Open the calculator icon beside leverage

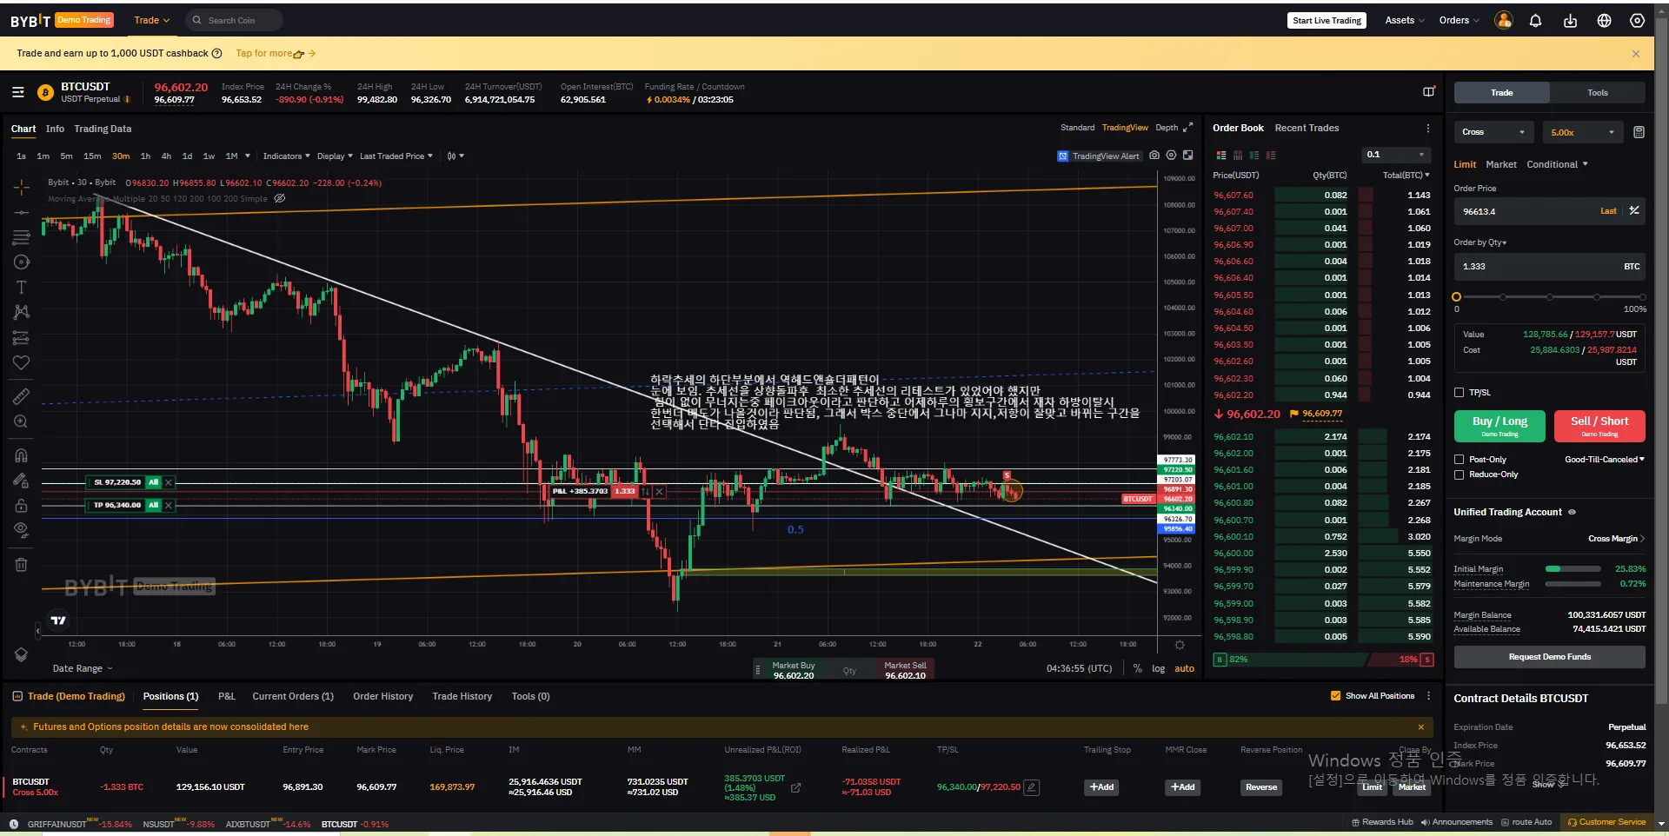coord(1639,132)
